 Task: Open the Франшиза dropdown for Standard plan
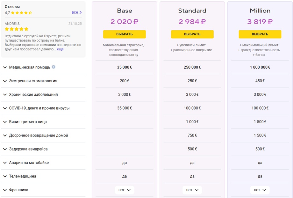click(192, 190)
